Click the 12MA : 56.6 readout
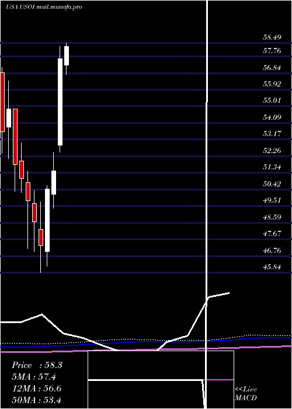Image resolution: width=292 pixels, height=409 pixels. pos(36,389)
